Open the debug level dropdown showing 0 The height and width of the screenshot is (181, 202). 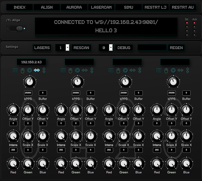click(x=111, y=48)
